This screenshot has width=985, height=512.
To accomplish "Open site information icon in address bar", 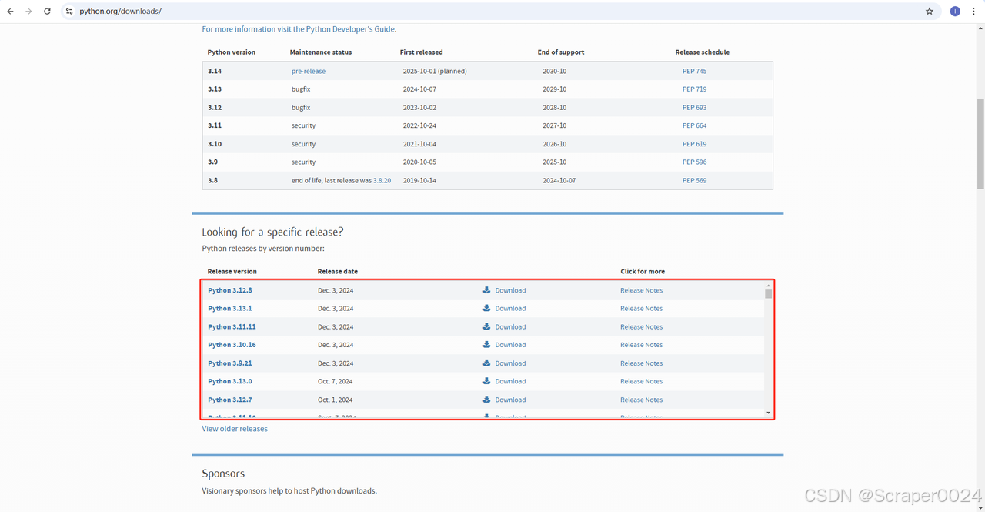I will pyautogui.click(x=69, y=12).
